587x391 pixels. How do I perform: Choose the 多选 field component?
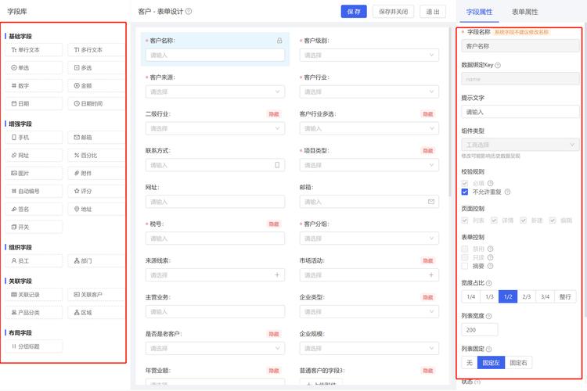[x=95, y=68]
